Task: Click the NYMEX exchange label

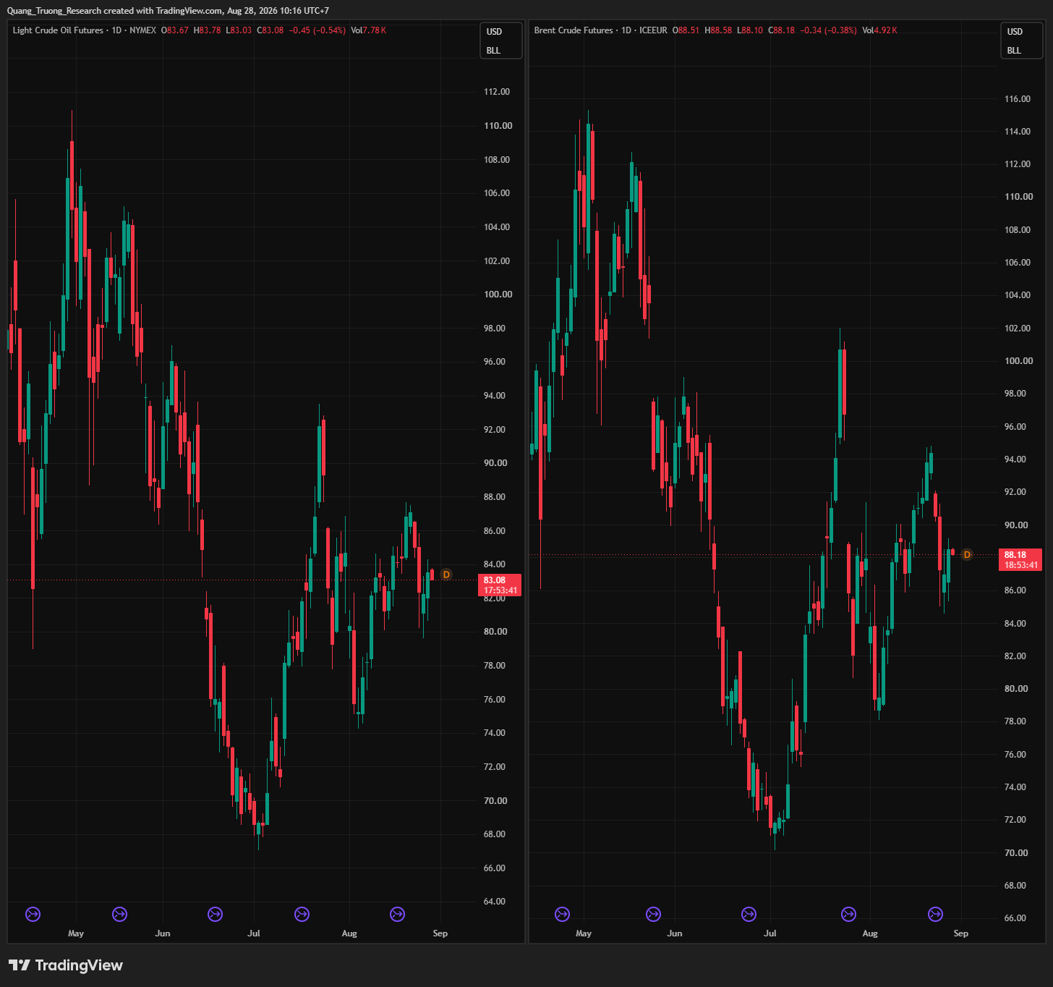Action: click(143, 30)
